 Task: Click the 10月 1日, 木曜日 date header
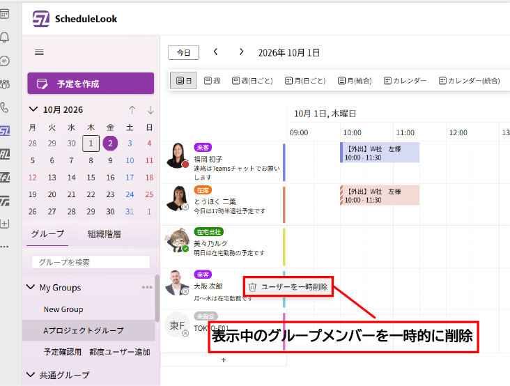click(x=325, y=114)
